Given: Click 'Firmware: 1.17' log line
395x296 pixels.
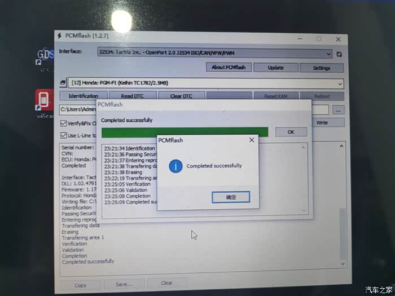Looking at the screenshot, I should tap(79, 189).
